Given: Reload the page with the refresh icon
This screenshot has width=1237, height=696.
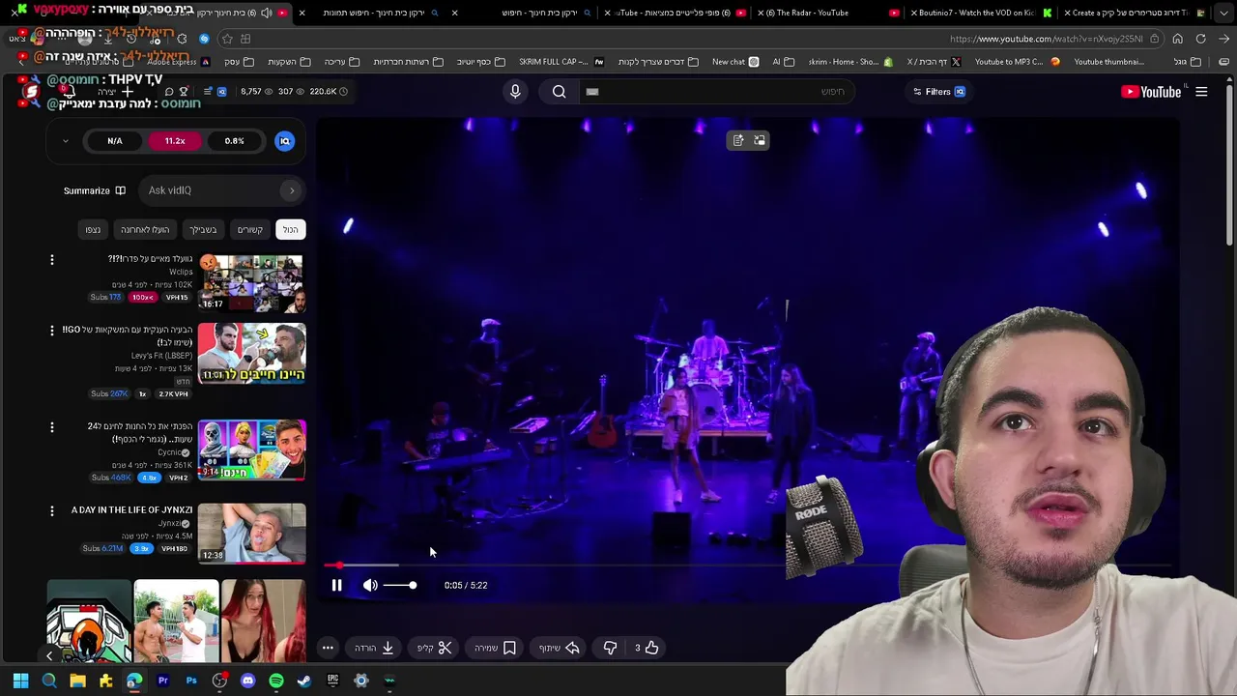Looking at the screenshot, I should pyautogui.click(x=1200, y=39).
